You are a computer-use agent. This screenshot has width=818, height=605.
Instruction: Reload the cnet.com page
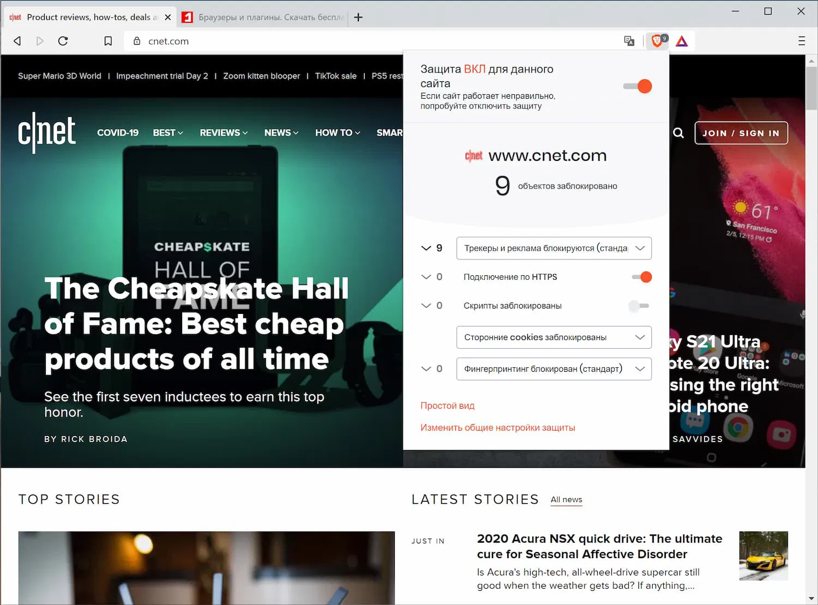point(63,41)
